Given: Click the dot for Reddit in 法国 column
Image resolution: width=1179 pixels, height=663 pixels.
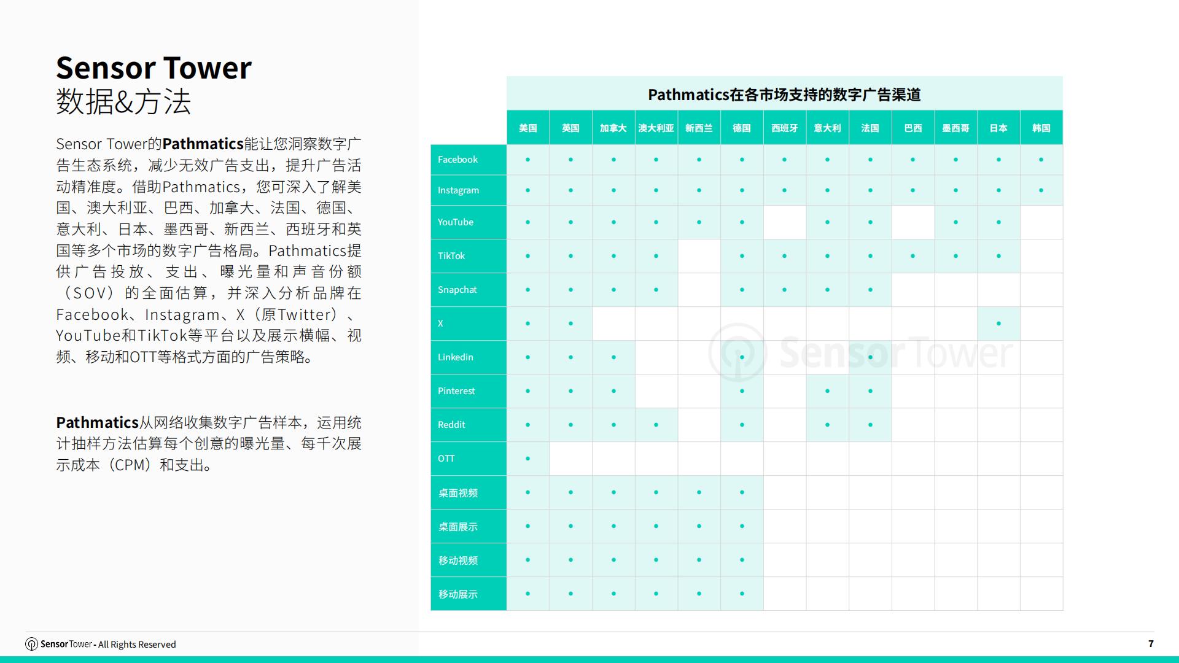Looking at the screenshot, I should click(870, 425).
